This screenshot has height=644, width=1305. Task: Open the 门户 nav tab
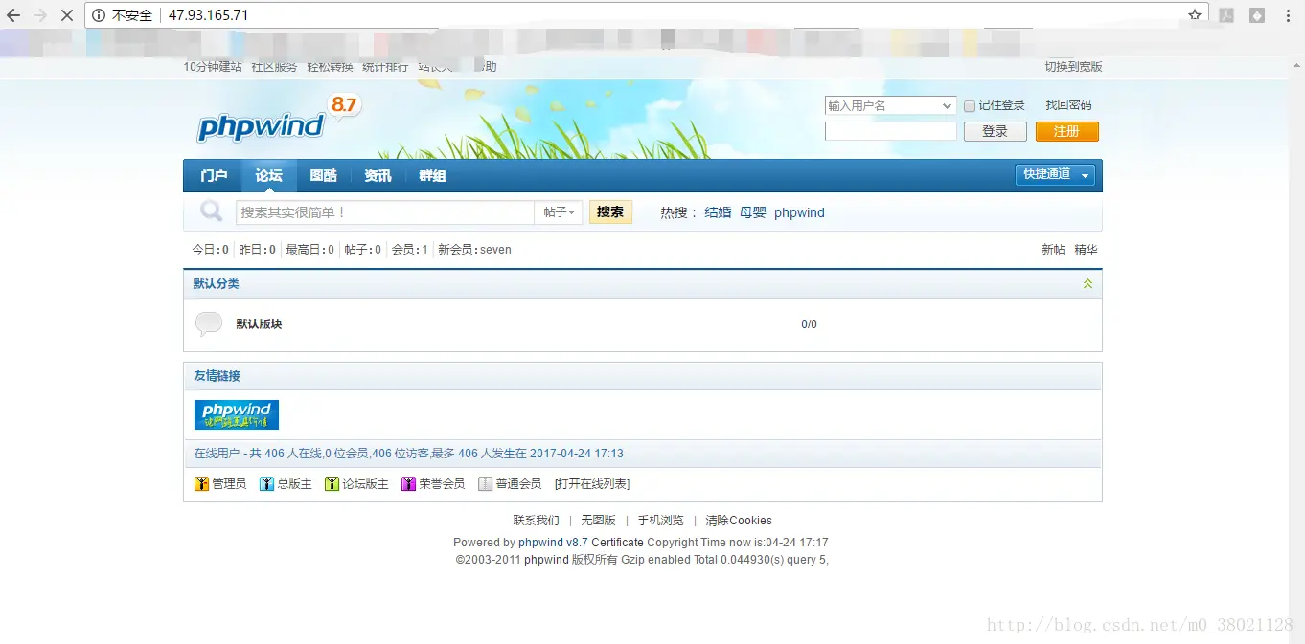pos(214,176)
